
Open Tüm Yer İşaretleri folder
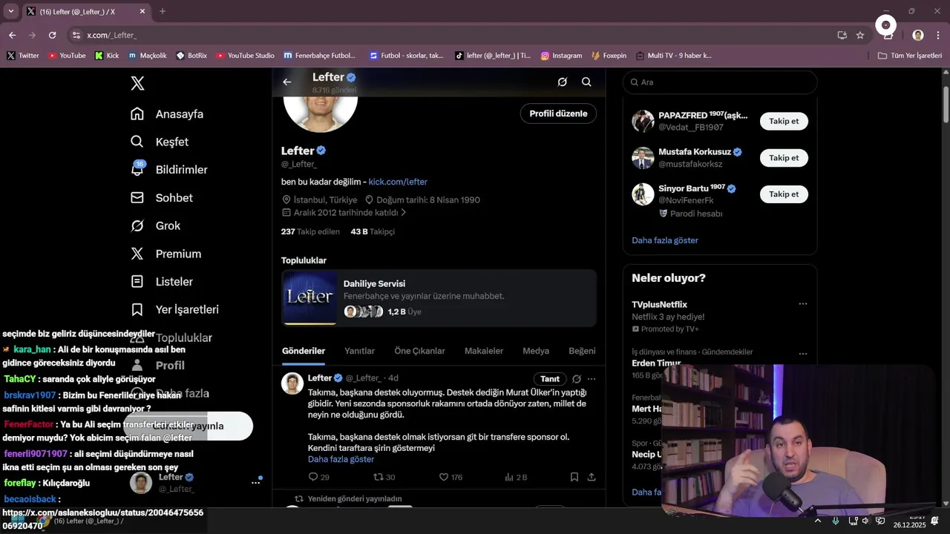(x=909, y=56)
